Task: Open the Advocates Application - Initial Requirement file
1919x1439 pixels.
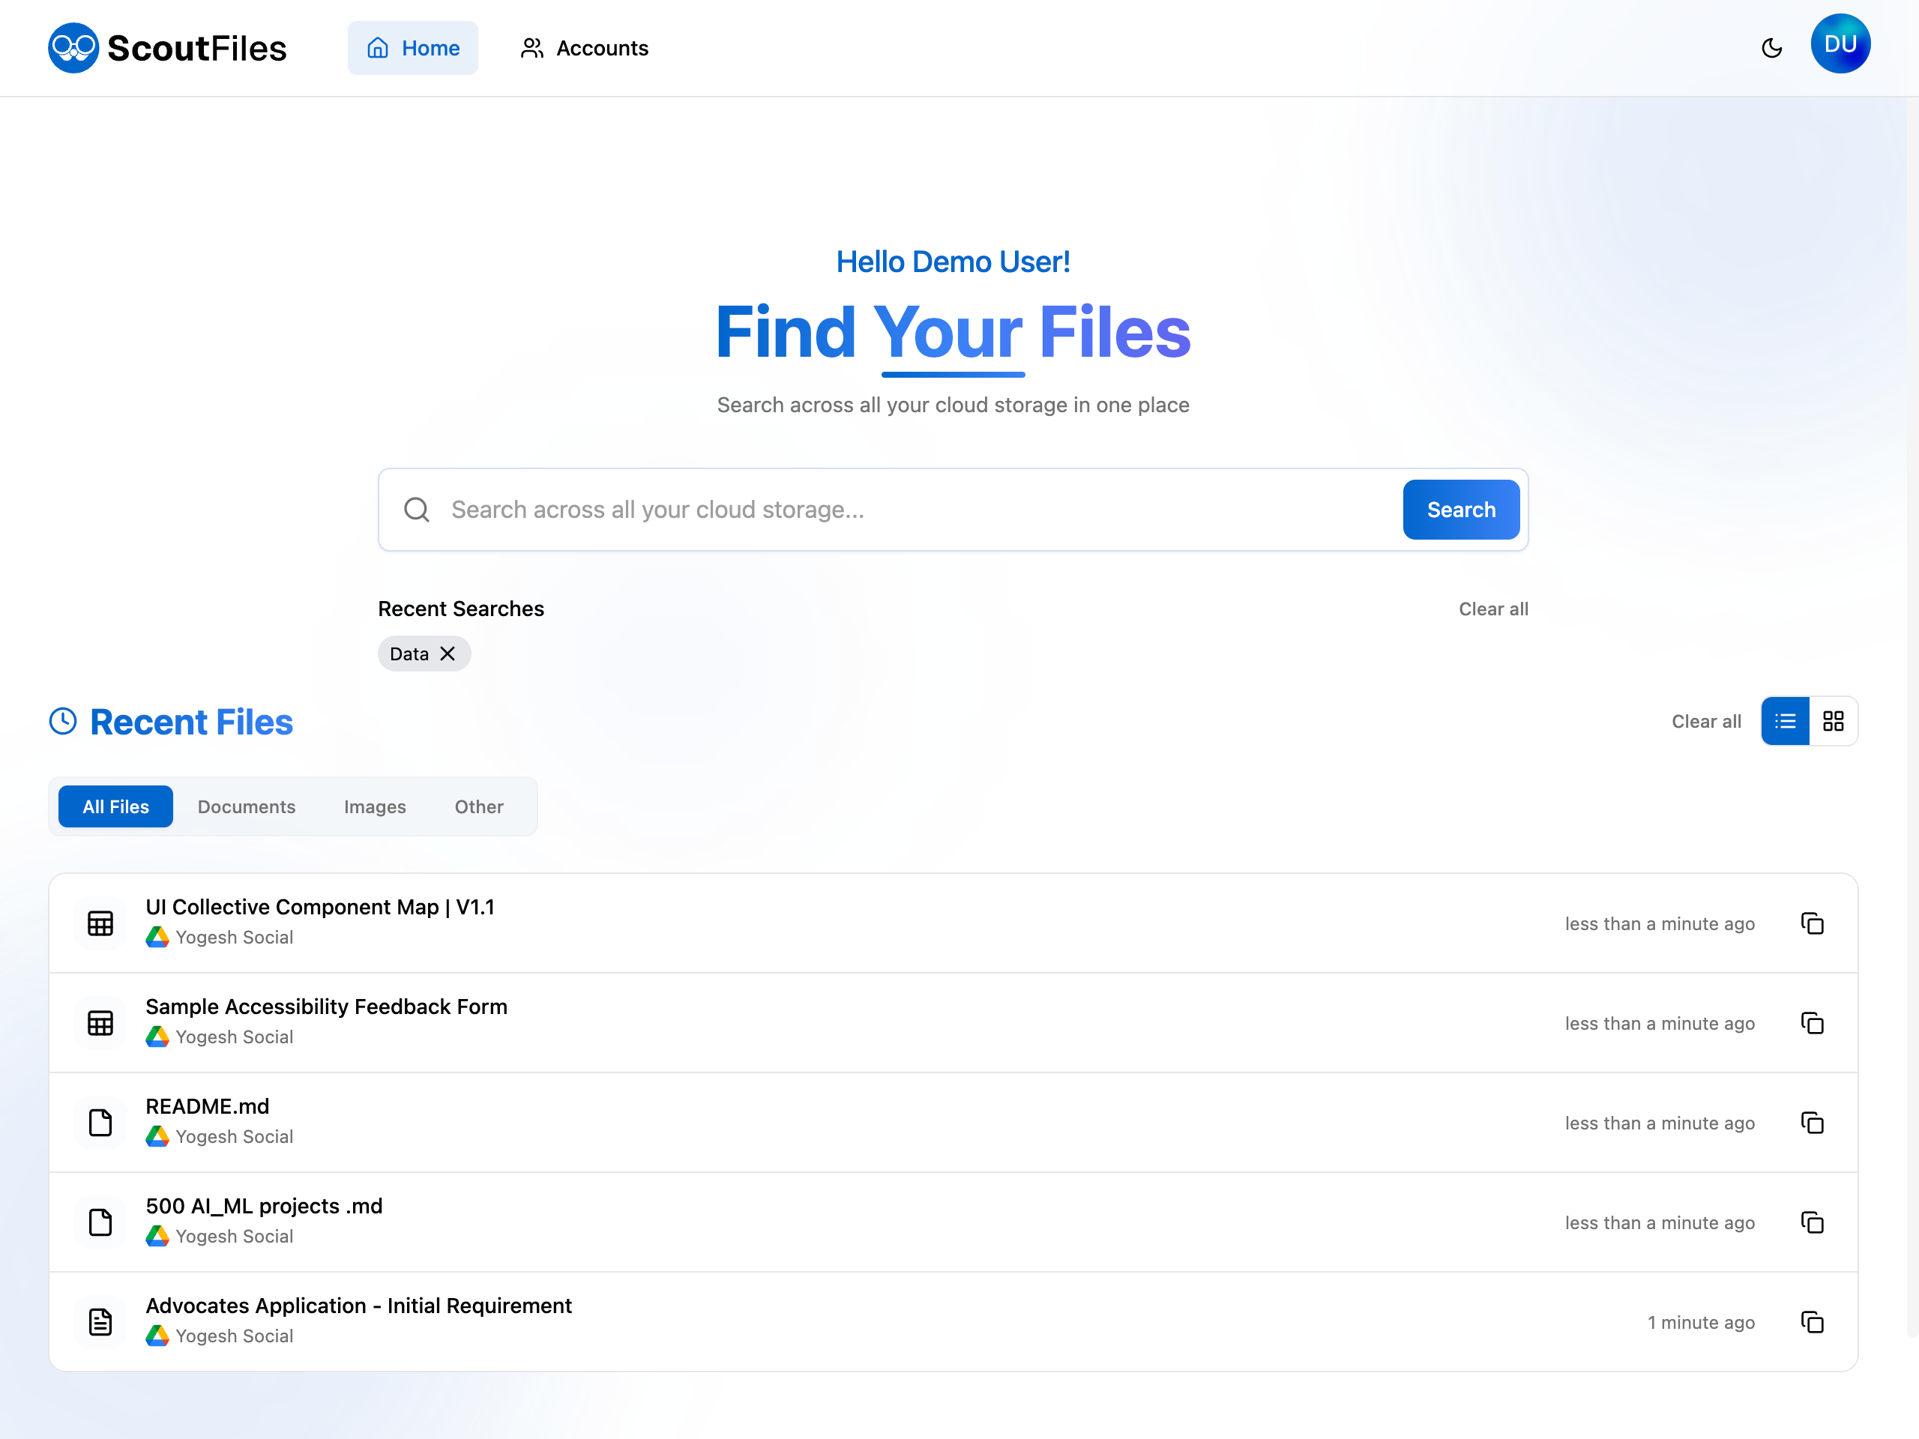Action: 358,1306
